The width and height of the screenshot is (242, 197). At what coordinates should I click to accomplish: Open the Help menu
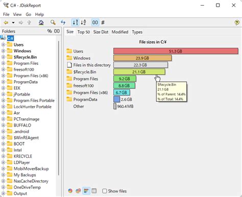coord(39,14)
